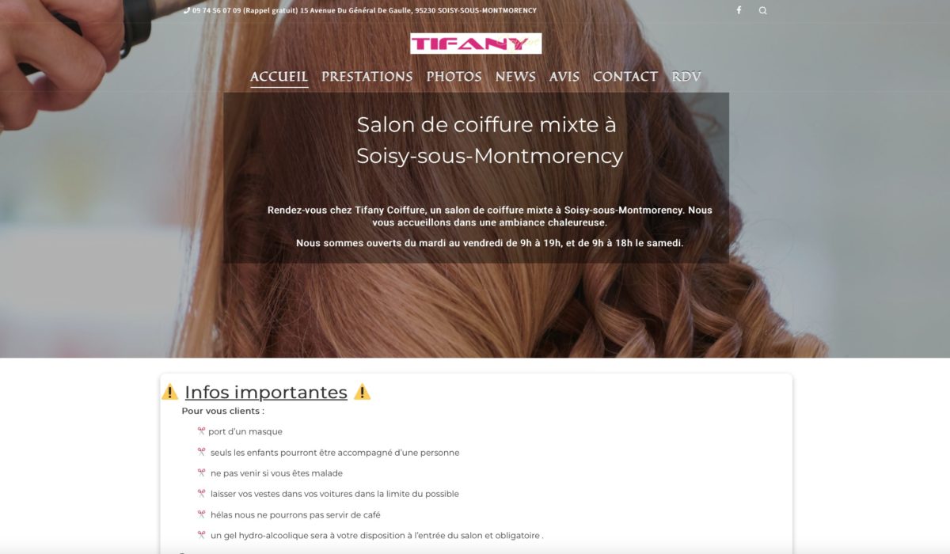Screen dimensions: 950x554
Task: Open the Facebook page icon
Action: (739, 10)
